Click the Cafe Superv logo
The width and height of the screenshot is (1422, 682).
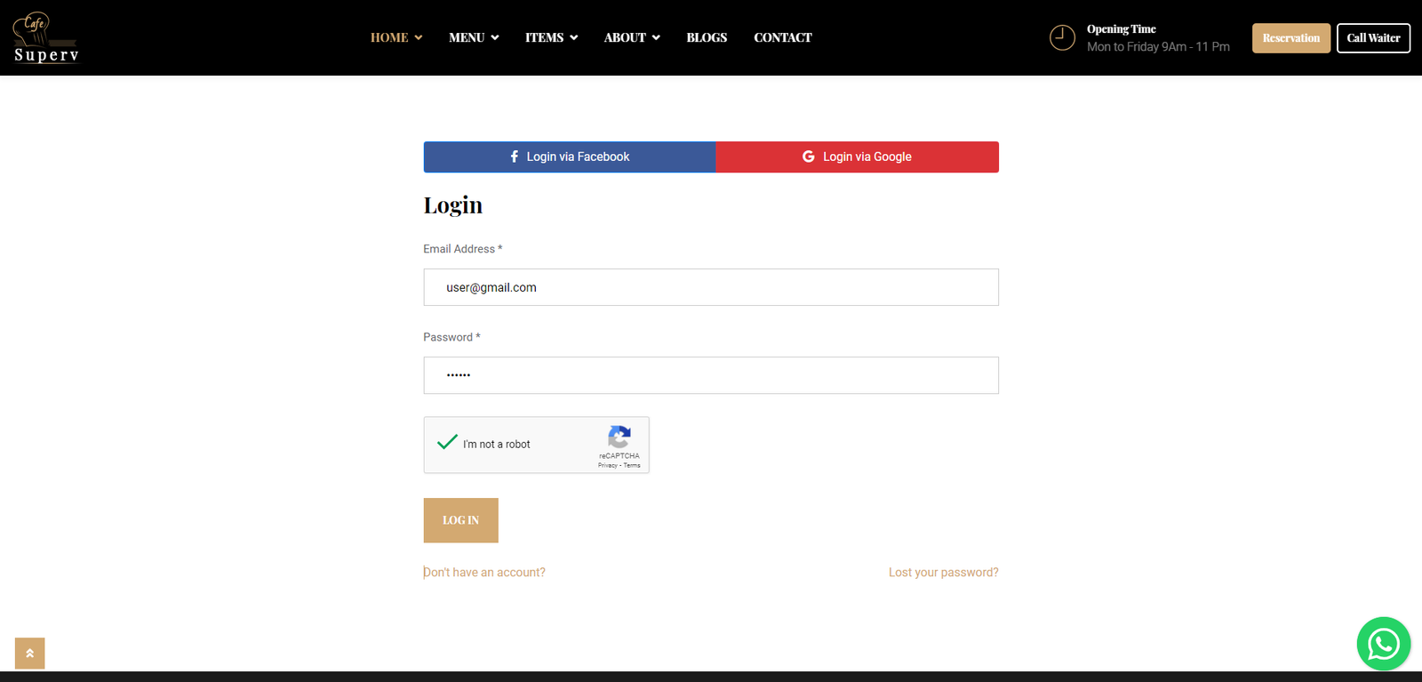coord(46,38)
